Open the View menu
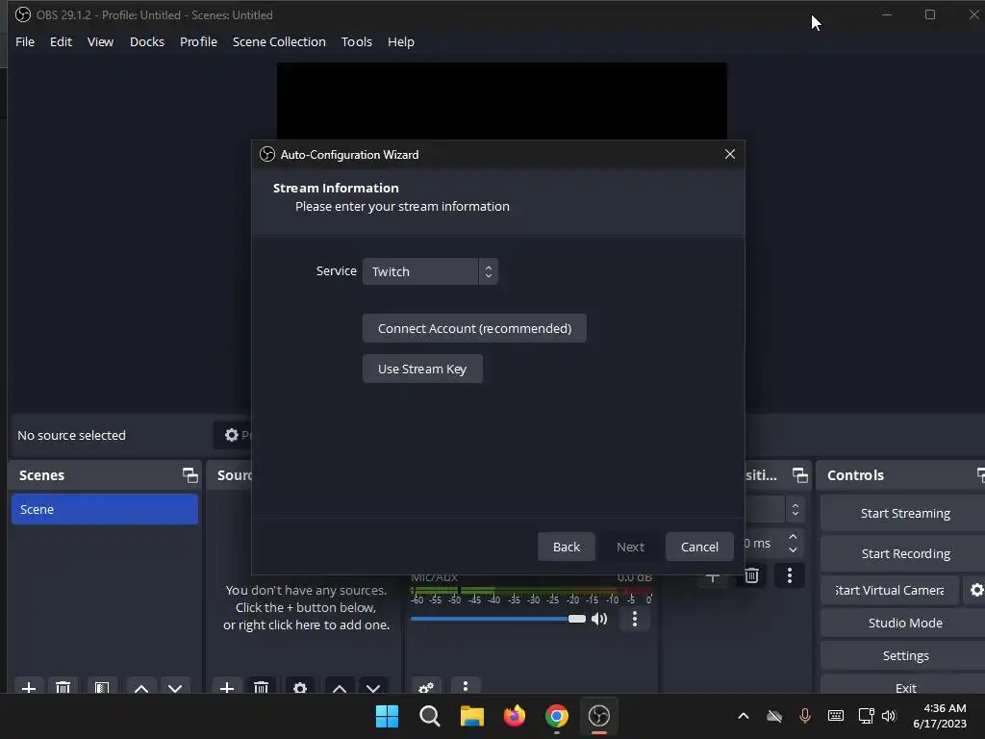Viewport: 985px width, 739px height. (x=100, y=41)
